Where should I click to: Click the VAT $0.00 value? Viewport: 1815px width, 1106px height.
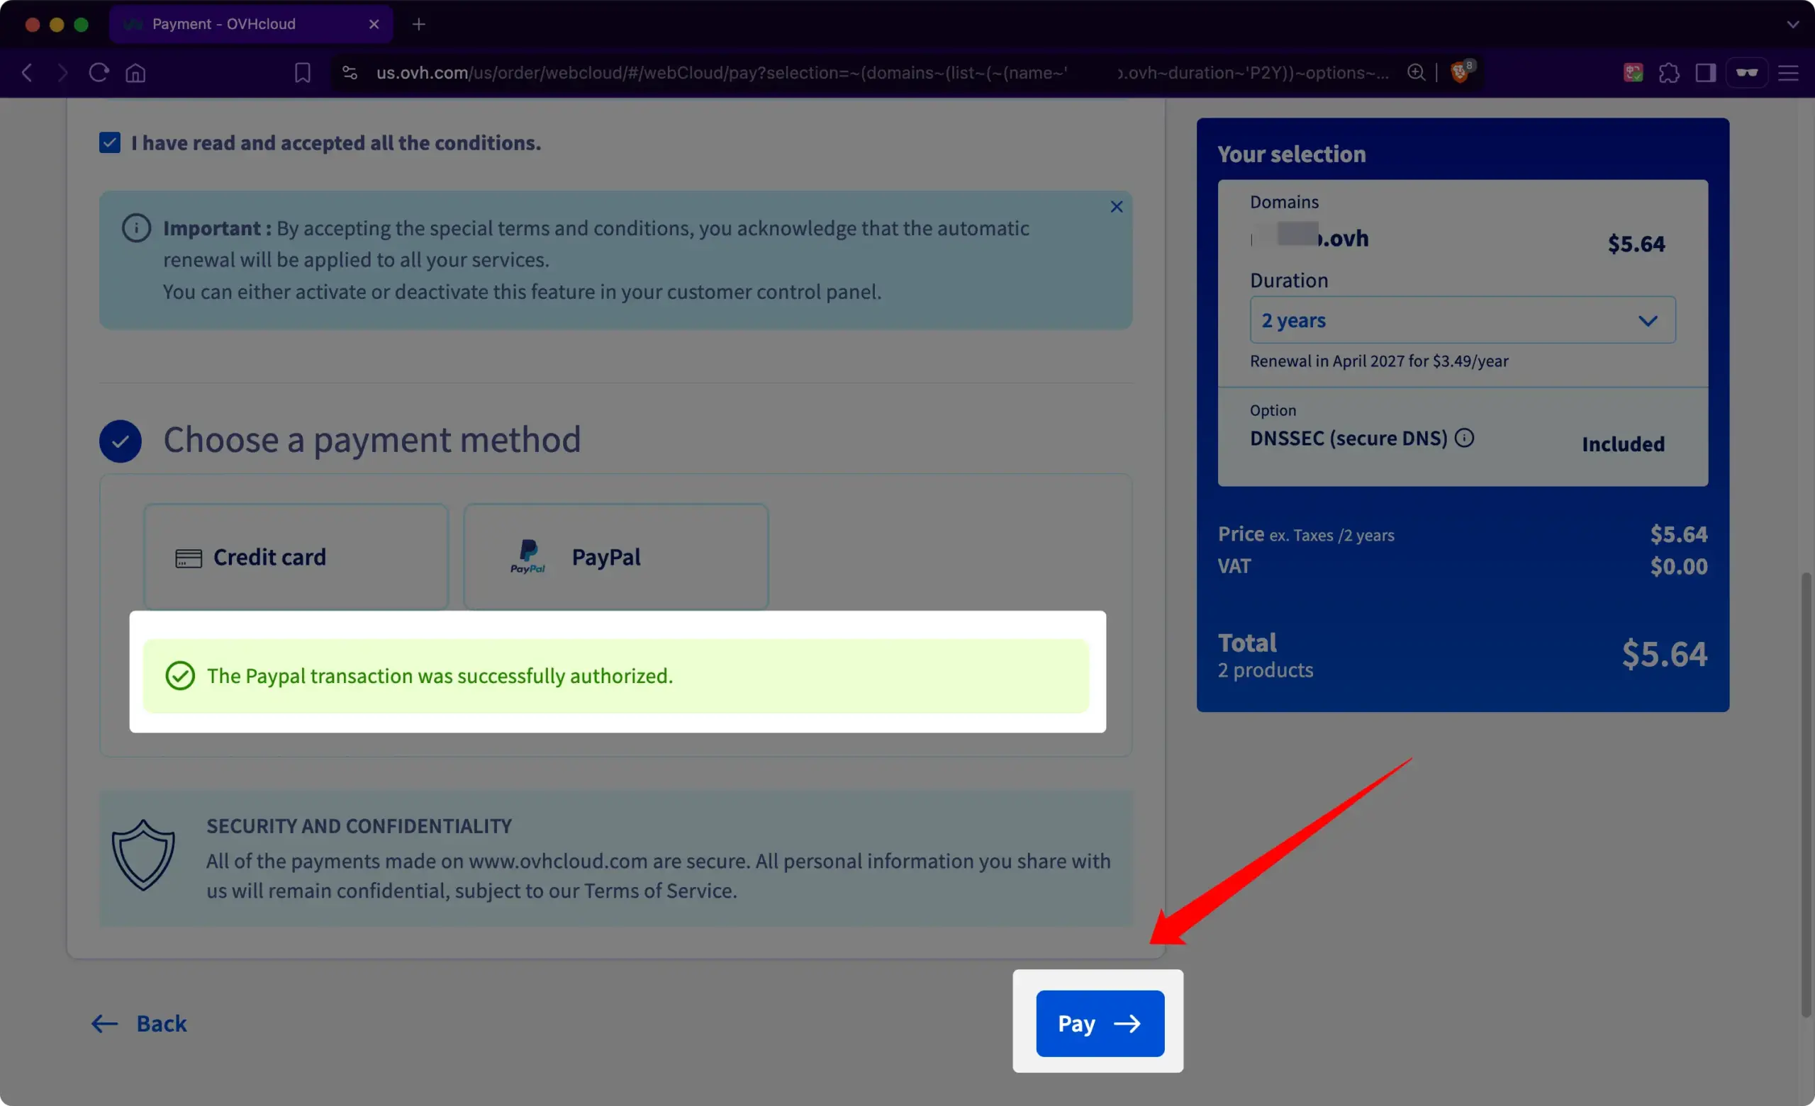[x=1678, y=566]
